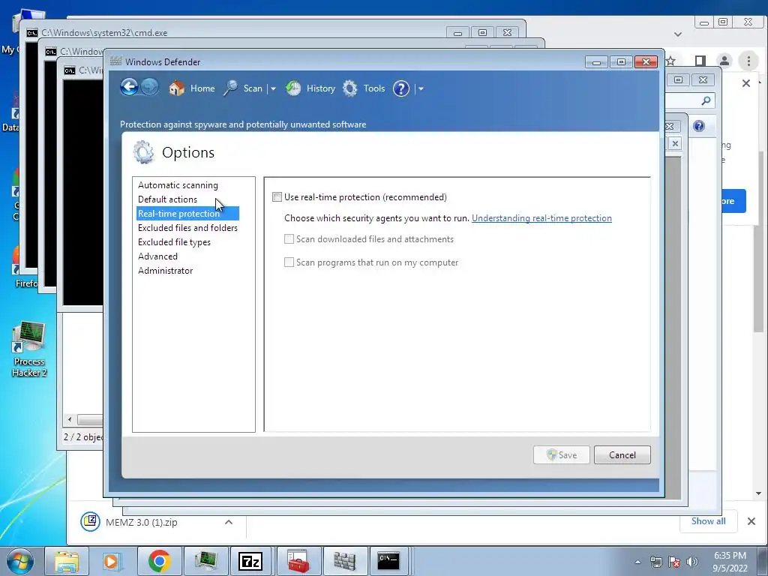Open Advanced options

(x=157, y=256)
